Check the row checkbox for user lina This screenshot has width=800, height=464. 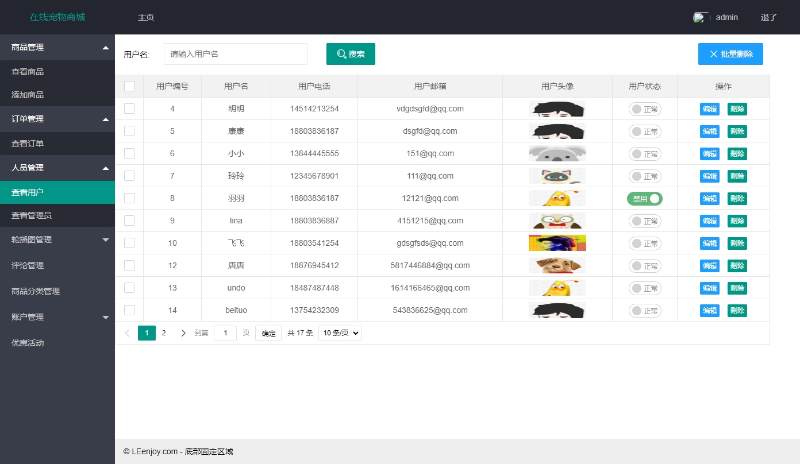click(129, 221)
